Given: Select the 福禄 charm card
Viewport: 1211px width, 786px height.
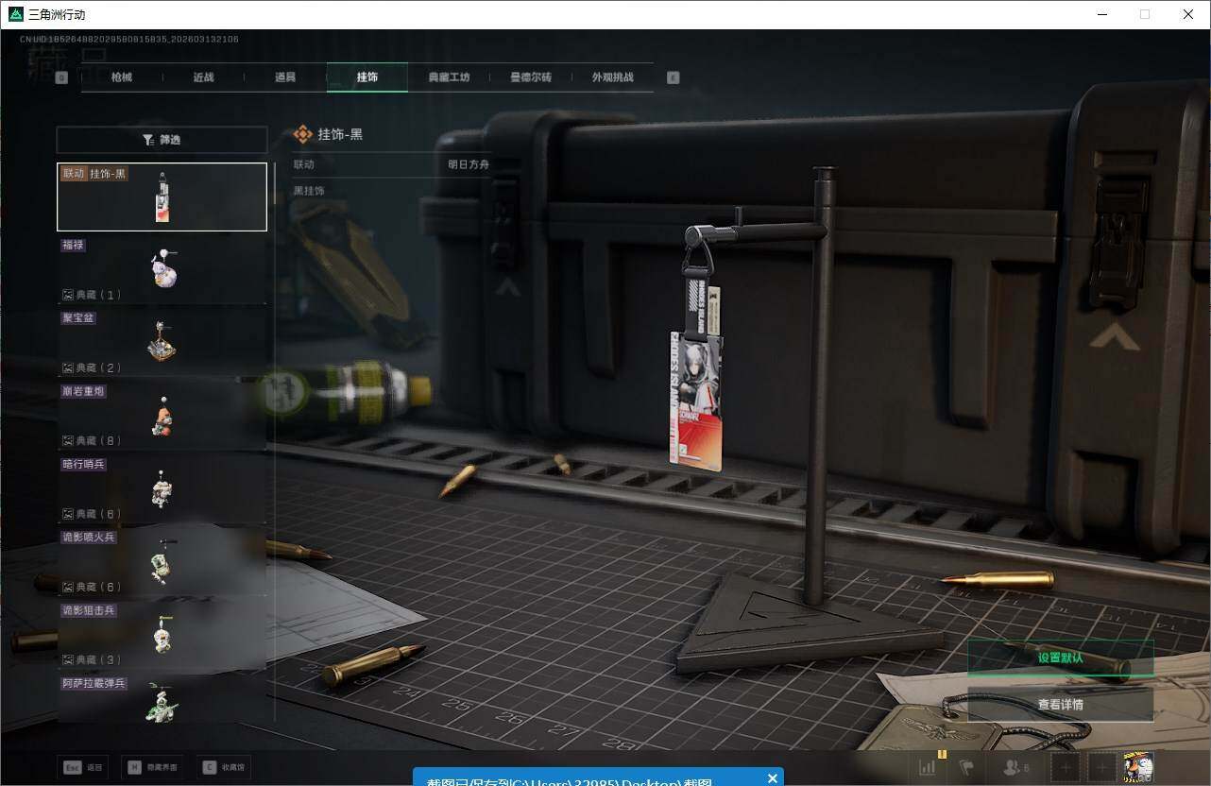Looking at the screenshot, I should point(162,269).
